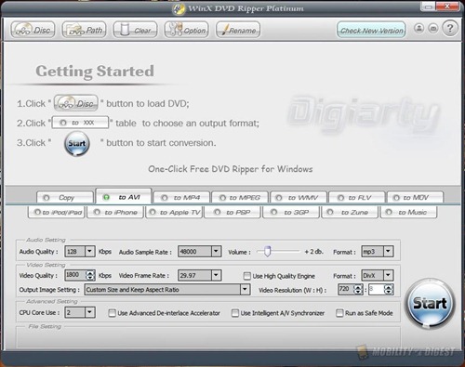Adjust the Volume slider handle
Screen dimensions: 465x367
click(x=268, y=251)
